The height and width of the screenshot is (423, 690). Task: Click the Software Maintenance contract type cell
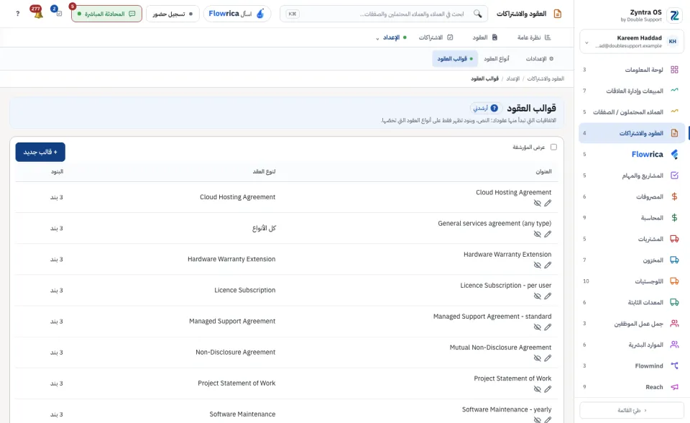(242, 414)
